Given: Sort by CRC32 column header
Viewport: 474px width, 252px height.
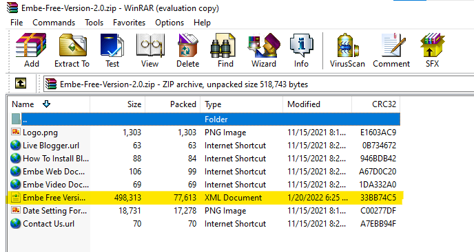Looking at the screenshot, I should click(376, 104).
